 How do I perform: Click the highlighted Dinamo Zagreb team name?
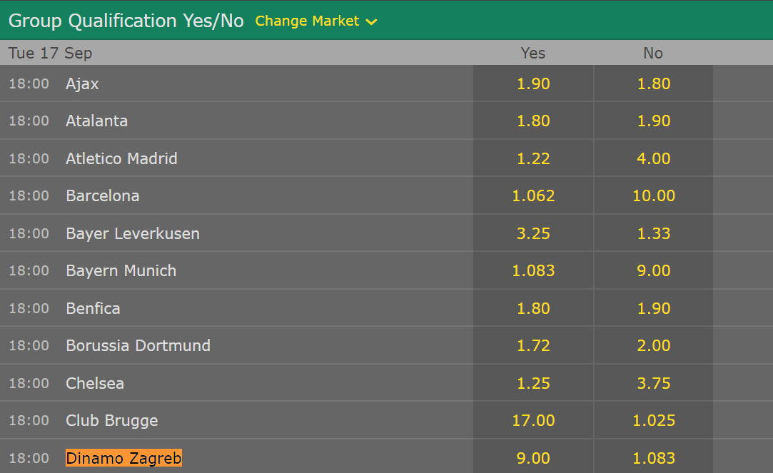(x=123, y=458)
